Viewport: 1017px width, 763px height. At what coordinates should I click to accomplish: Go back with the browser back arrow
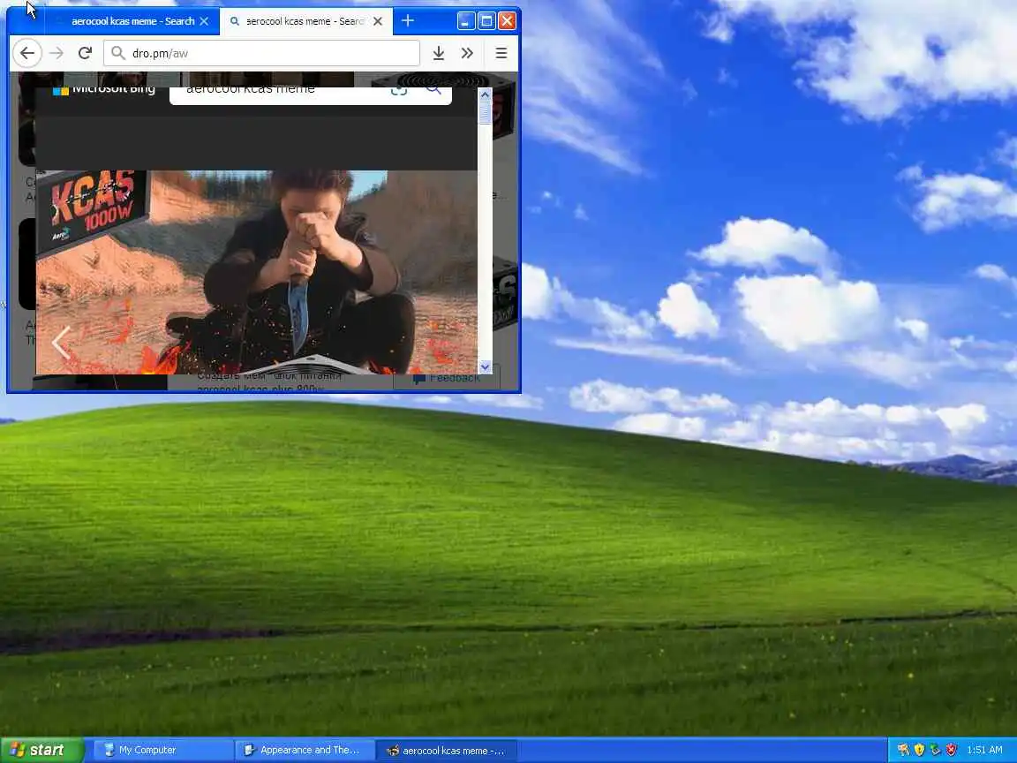pos(27,53)
